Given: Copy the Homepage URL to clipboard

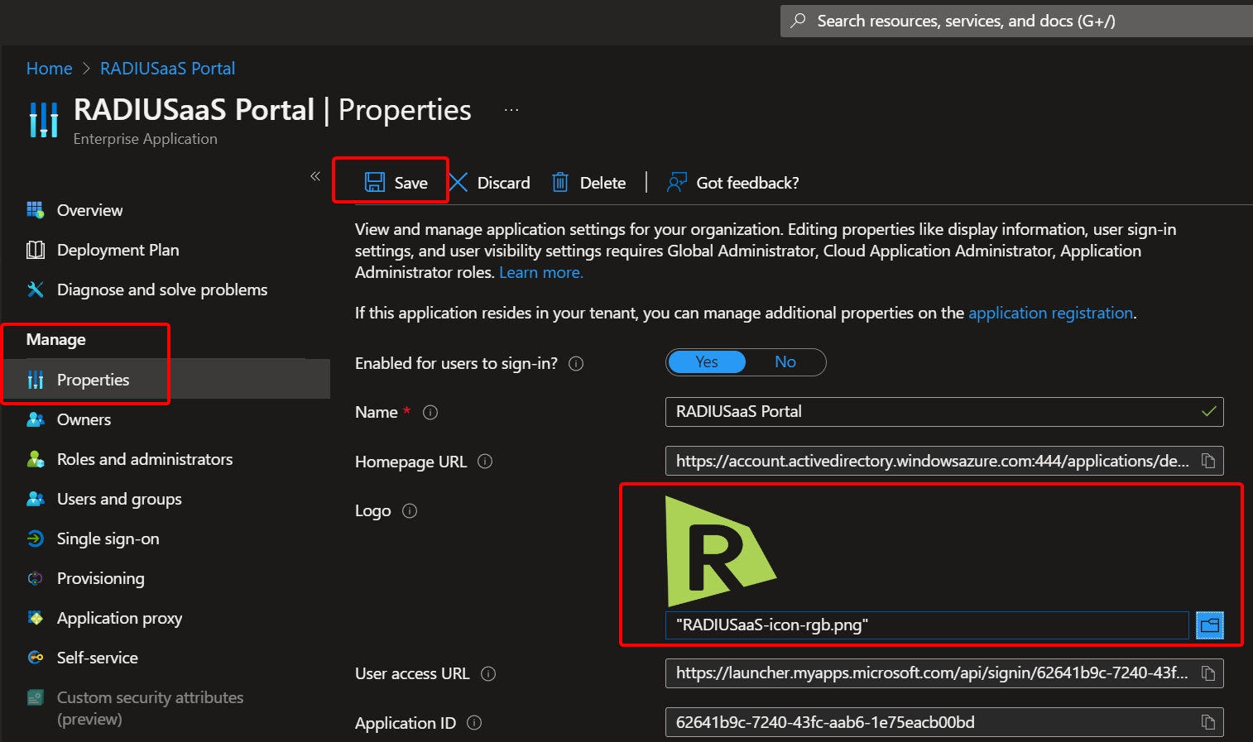Looking at the screenshot, I should coord(1208,462).
